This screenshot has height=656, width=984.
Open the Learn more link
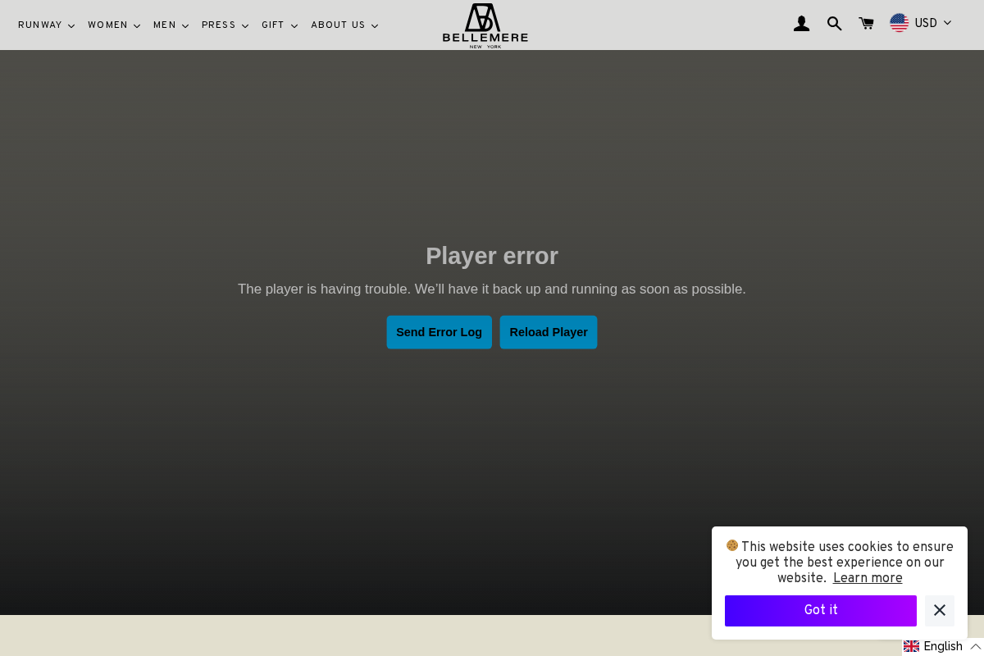coord(868,578)
